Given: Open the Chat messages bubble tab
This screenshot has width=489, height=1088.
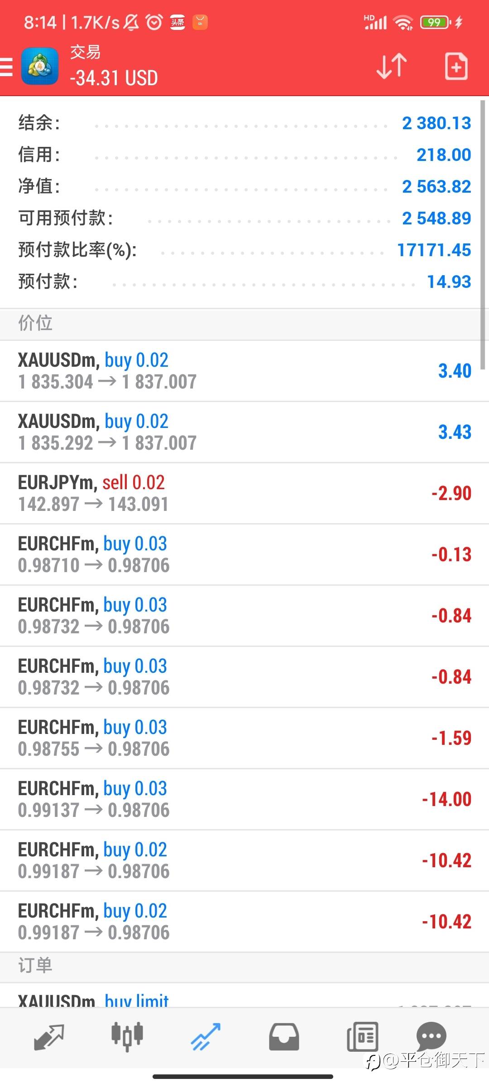Looking at the screenshot, I should coord(431,1036).
